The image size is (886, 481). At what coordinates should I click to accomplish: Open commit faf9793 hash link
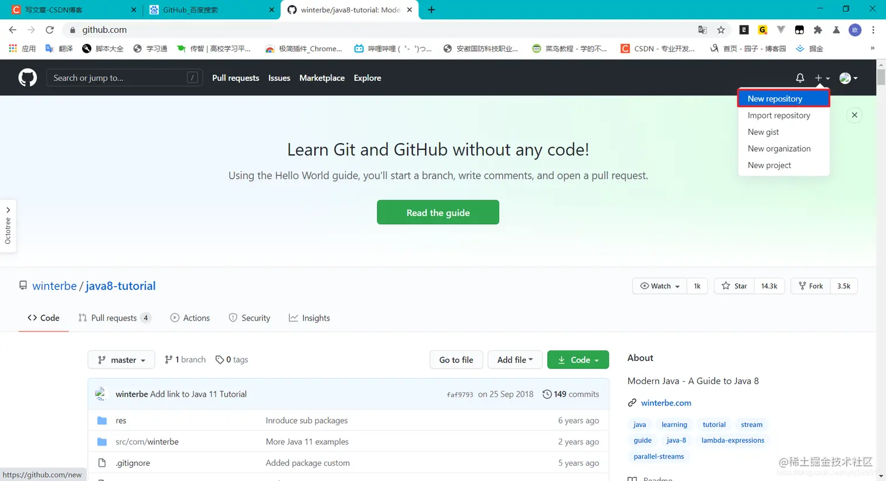tap(460, 394)
